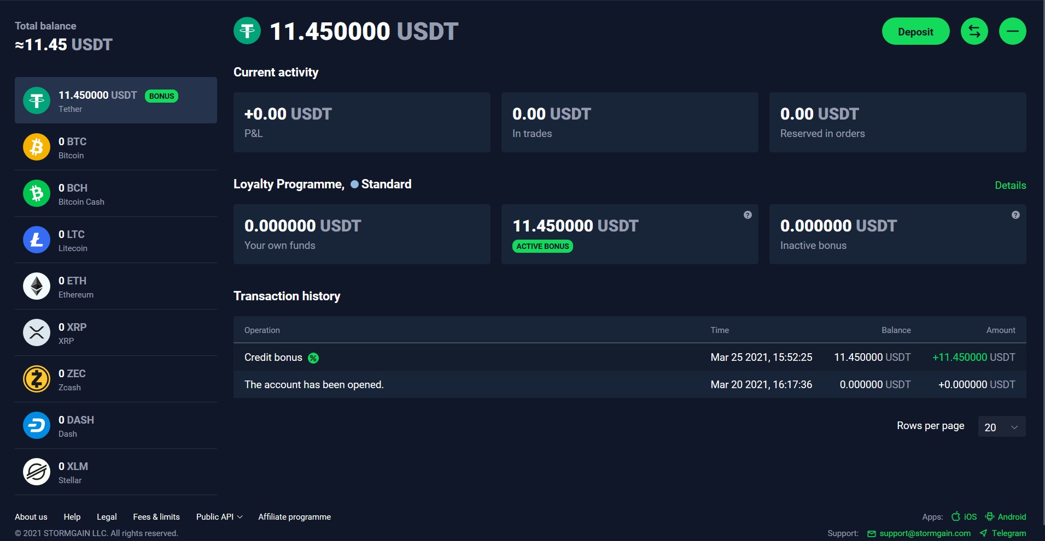Click the Credit bonus transaction label

pyautogui.click(x=273, y=358)
